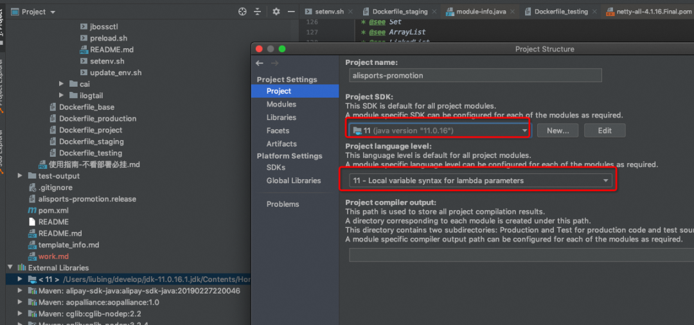Switch to Dockerfile_staging editor tab

395,12
